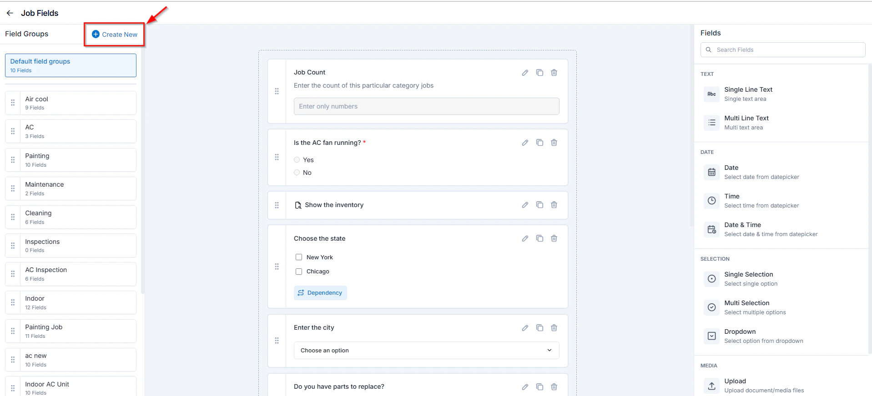Select Default field groups
This screenshot has height=396, width=872.
click(x=71, y=65)
